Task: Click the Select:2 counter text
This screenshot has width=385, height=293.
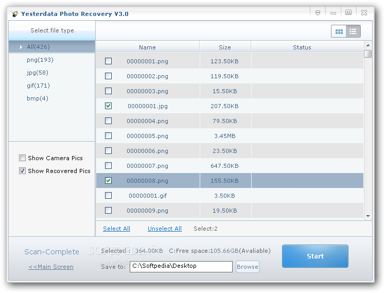Action: coord(205,229)
